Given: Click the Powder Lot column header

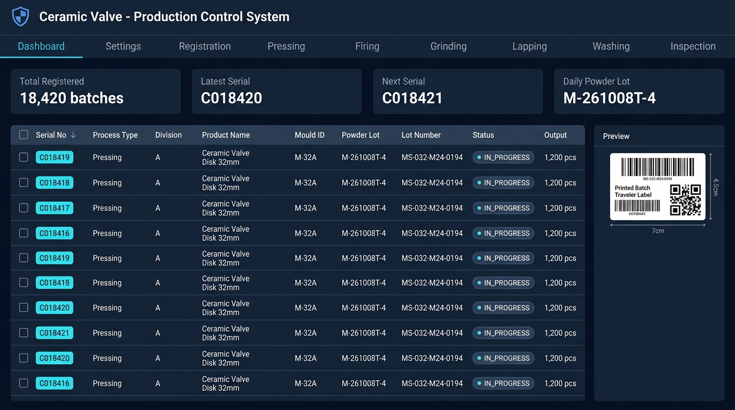Looking at the screenshot, I should [x=361, y=135].
